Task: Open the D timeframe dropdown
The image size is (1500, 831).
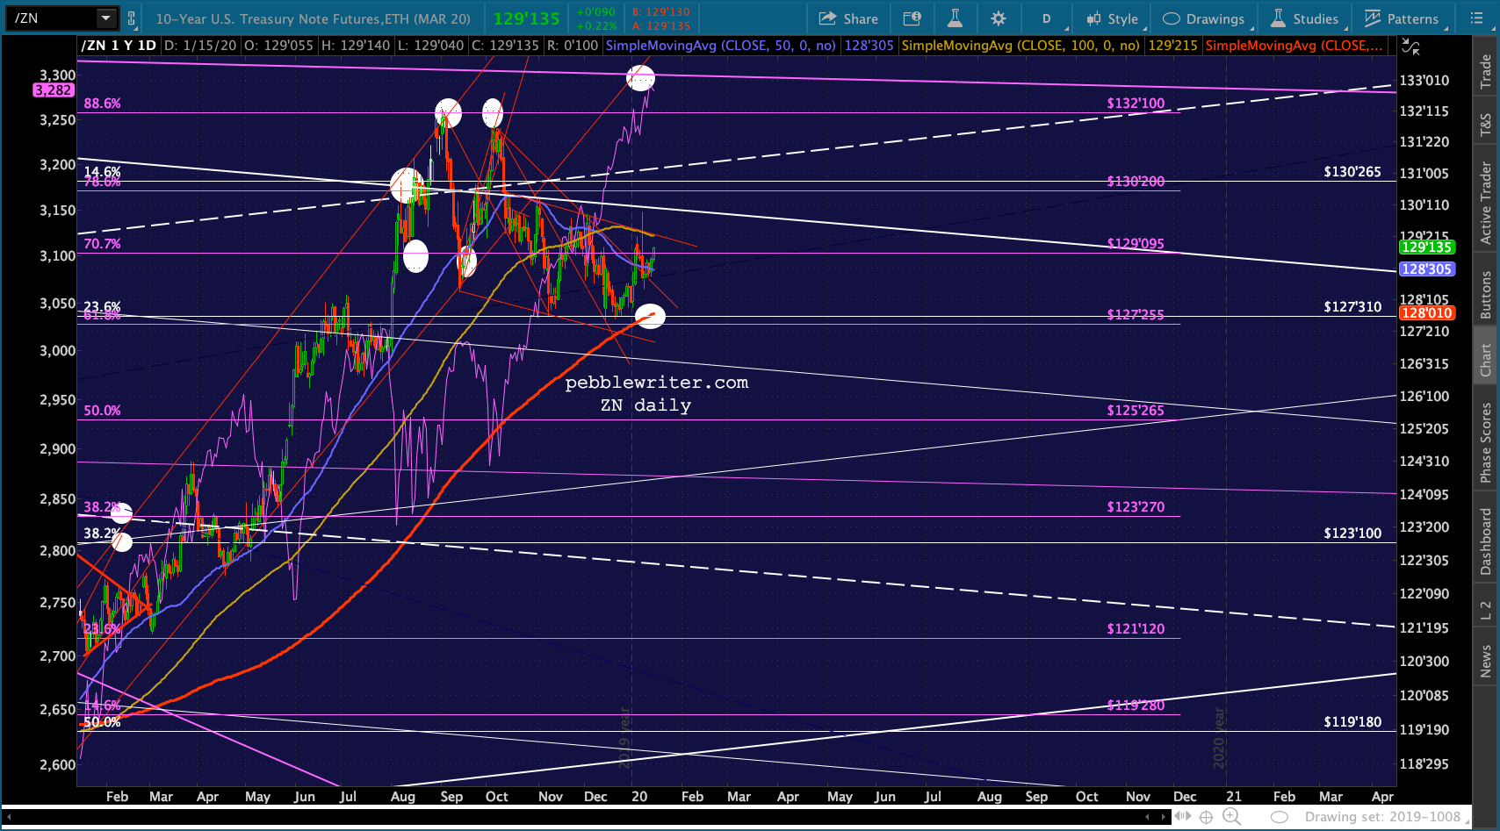Action: tap(1046, 18)
